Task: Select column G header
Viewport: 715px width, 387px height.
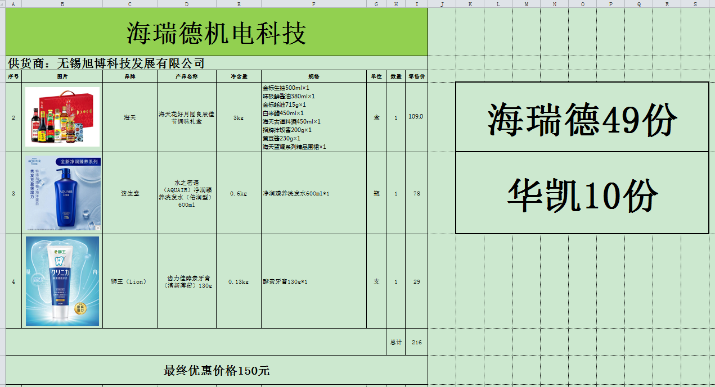Action: coord(376,4)
